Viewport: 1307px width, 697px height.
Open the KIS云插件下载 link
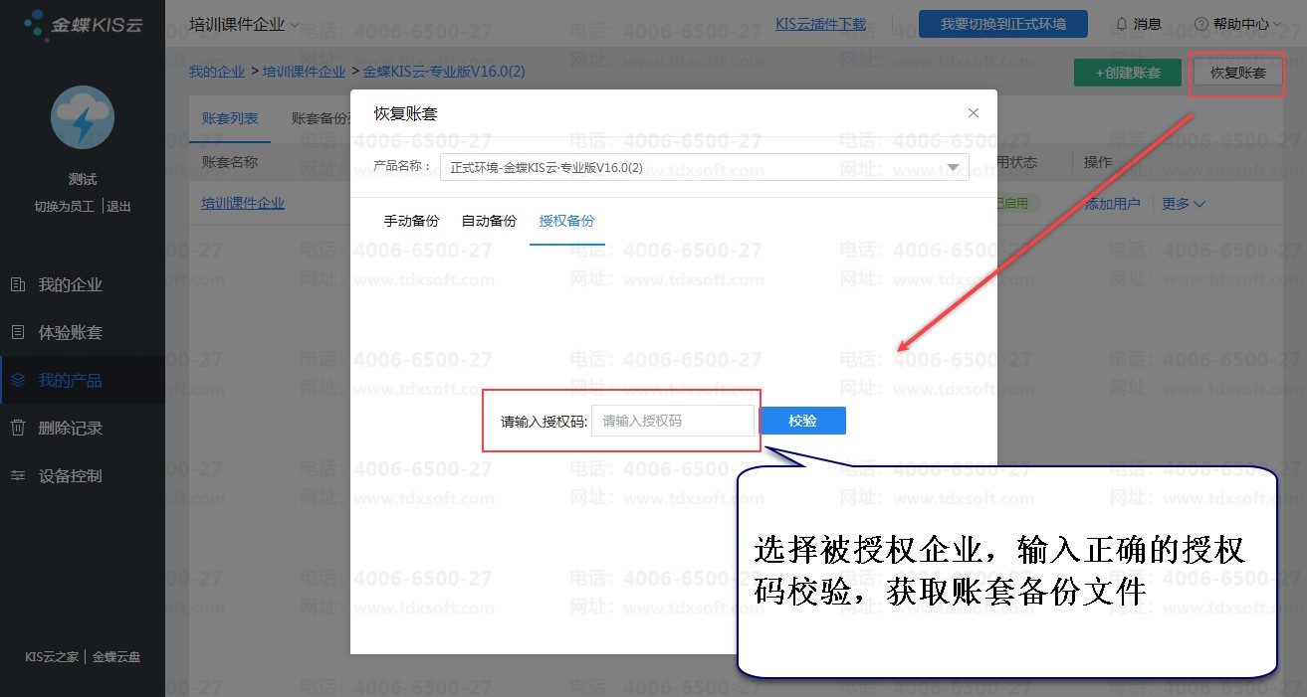point(820,24)
